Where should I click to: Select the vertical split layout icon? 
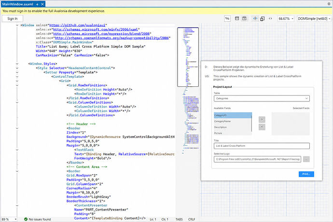point(244,19)
